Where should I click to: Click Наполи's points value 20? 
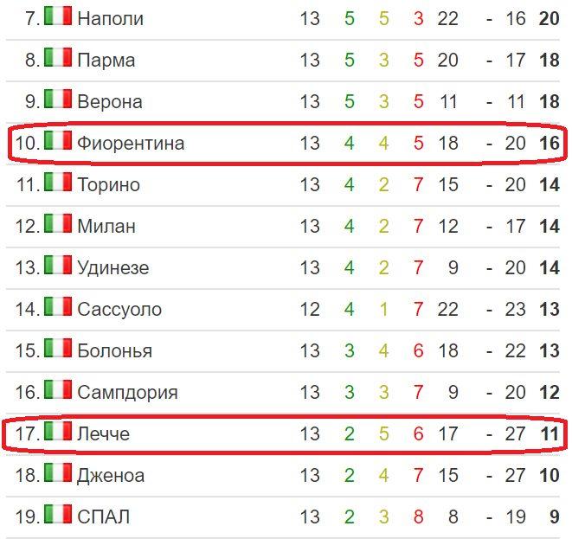point(549,18)
